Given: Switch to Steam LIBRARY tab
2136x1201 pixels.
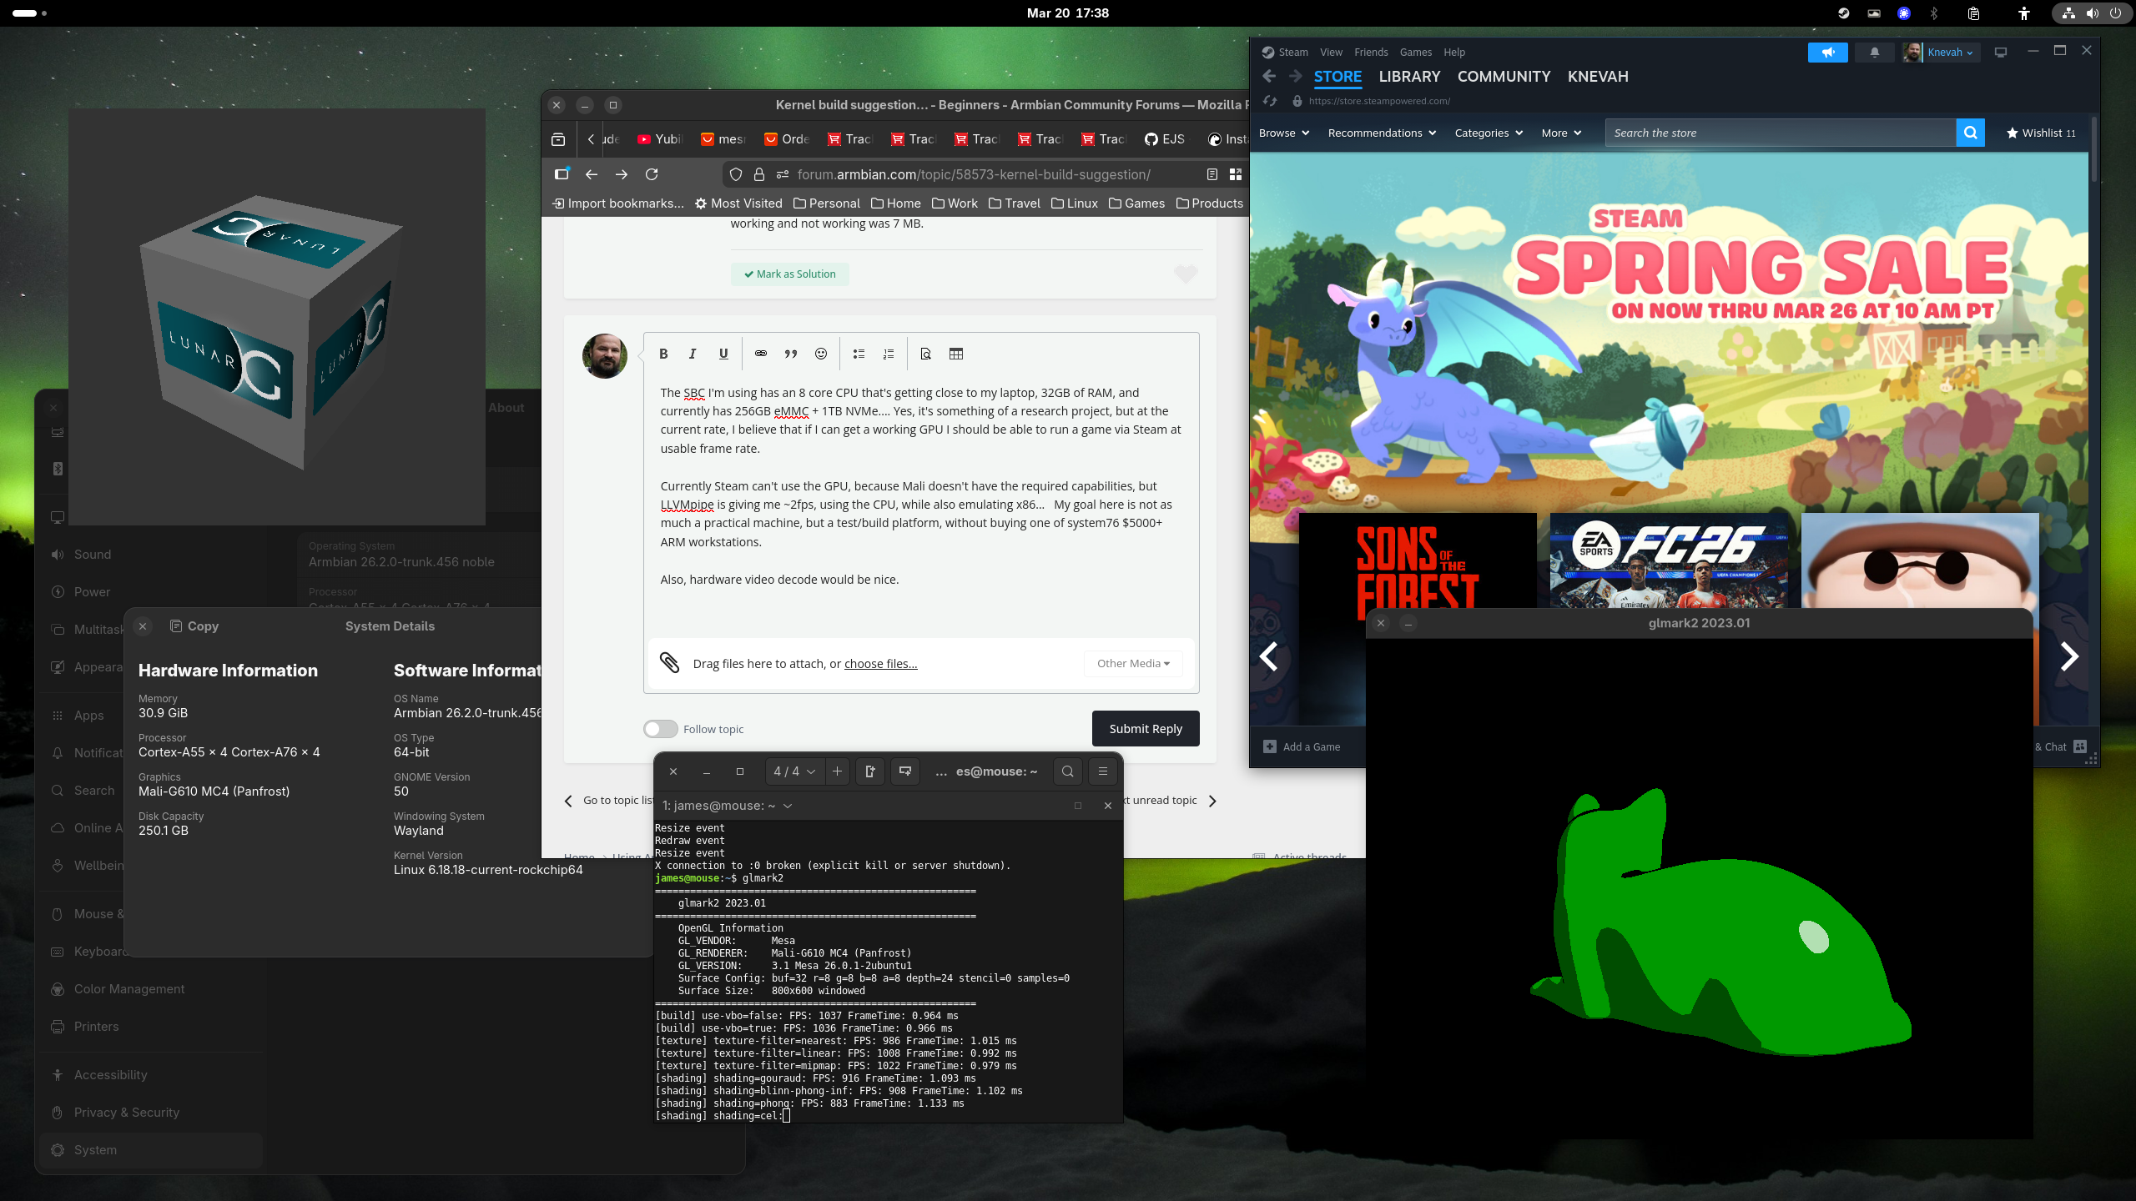Looking at the screenshot, I should click(x=1408, y=76).
